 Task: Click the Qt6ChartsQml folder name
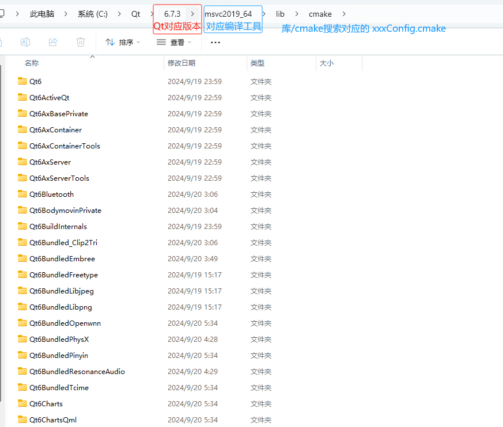click(x=53, y=420)
